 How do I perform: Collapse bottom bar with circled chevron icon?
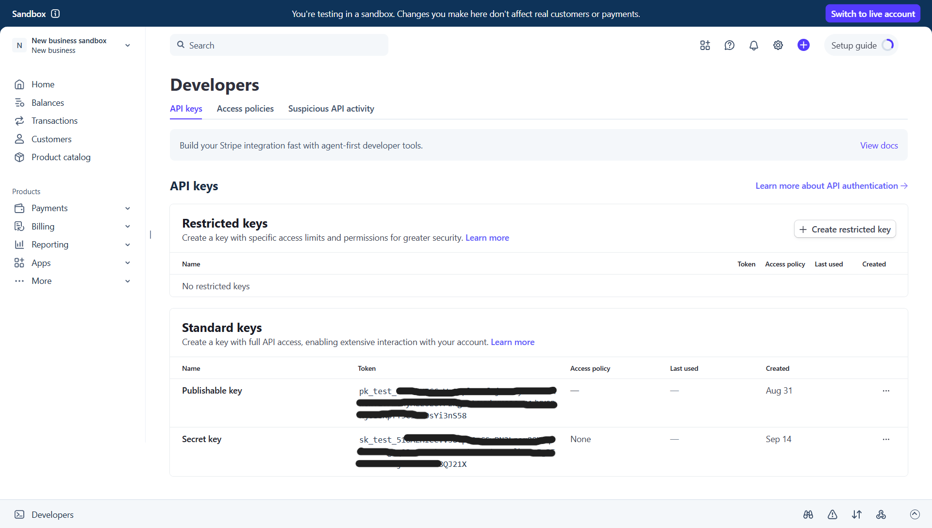coord(915,514)
